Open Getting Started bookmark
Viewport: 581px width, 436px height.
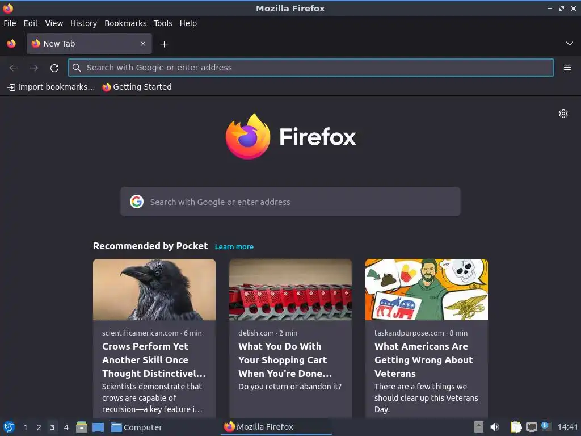(137, 87)
